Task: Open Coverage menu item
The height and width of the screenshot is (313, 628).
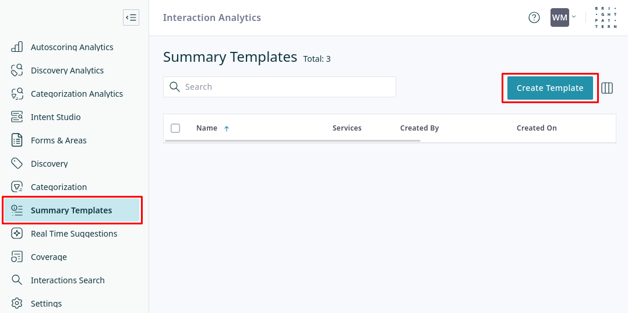Action: coord(49,257)
